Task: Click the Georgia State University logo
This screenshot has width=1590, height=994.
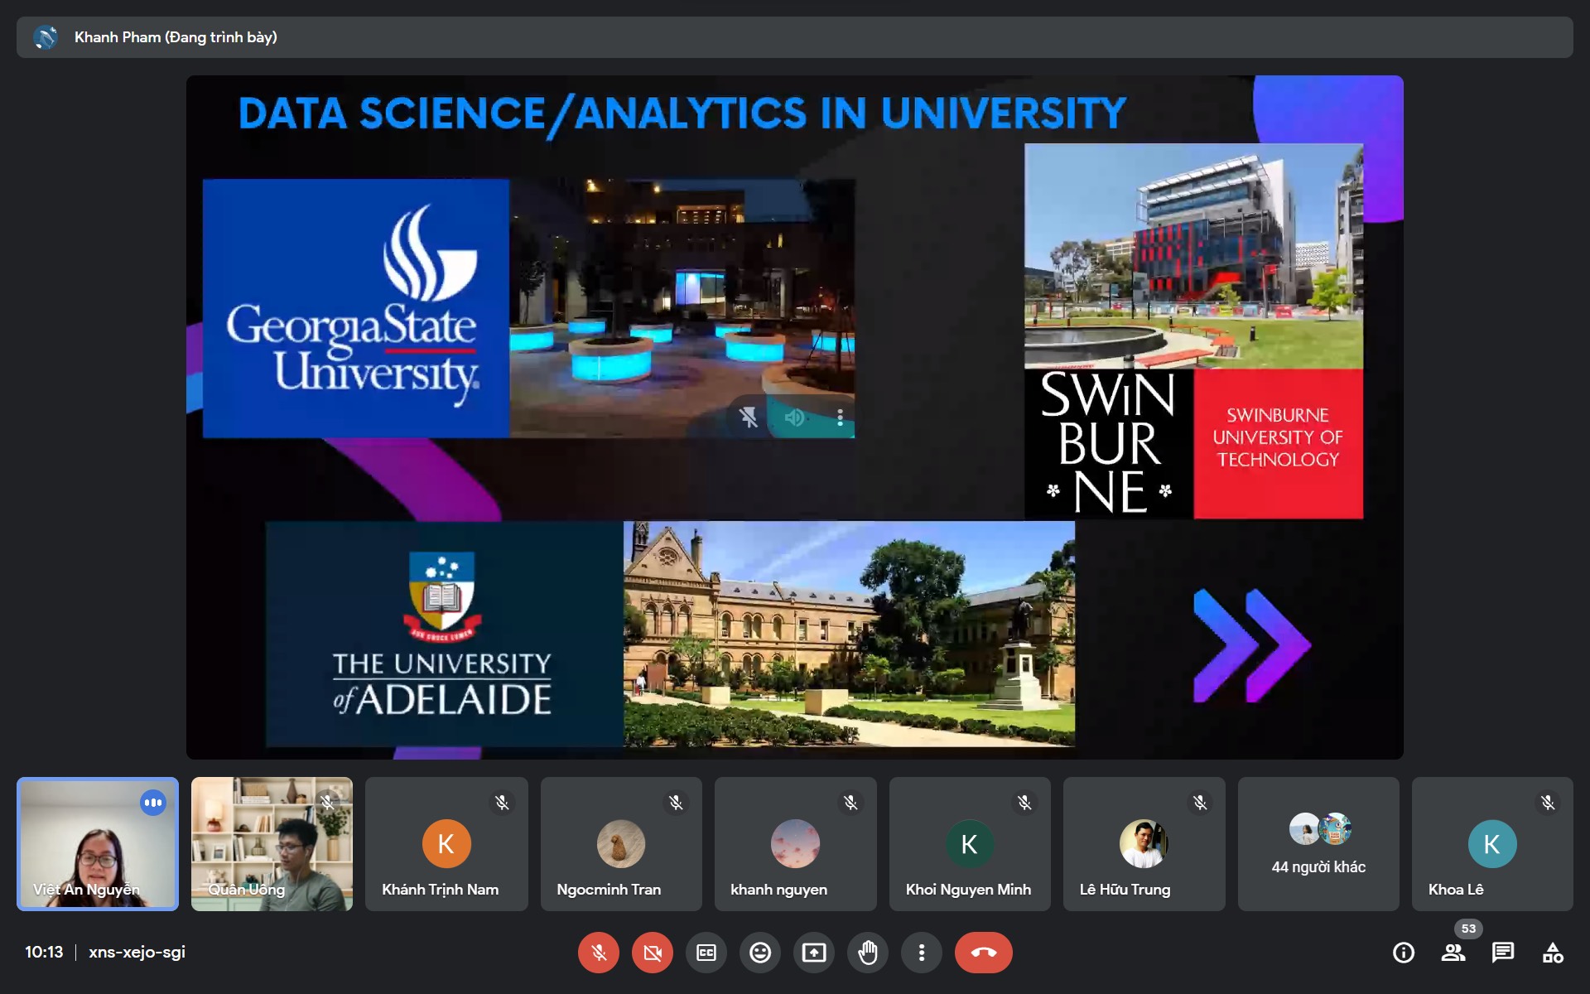Action: 356,308
